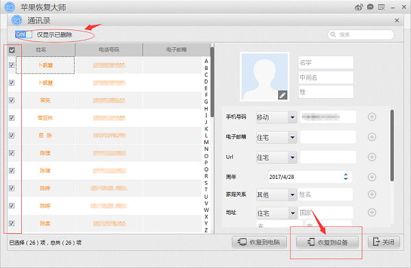Open the 家庭关系 dropdown 其他

coord(276,195)
